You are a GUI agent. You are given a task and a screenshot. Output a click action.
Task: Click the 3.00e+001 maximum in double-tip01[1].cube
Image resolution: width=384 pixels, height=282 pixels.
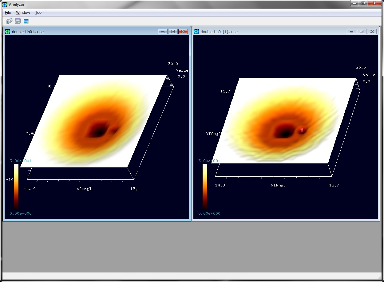coord(209,161)
